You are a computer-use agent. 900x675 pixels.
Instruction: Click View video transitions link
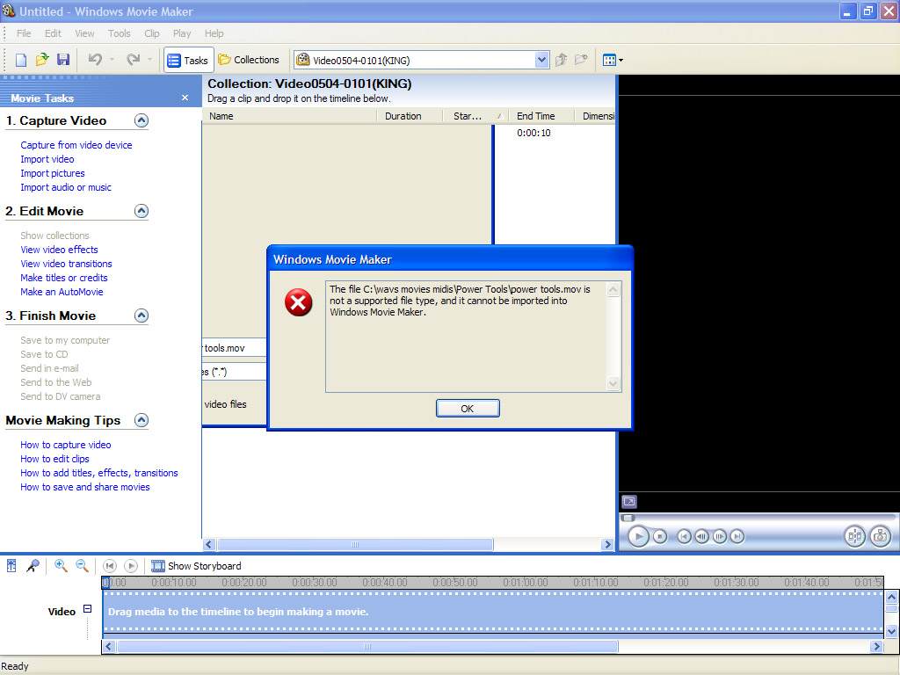coord(66,264)
